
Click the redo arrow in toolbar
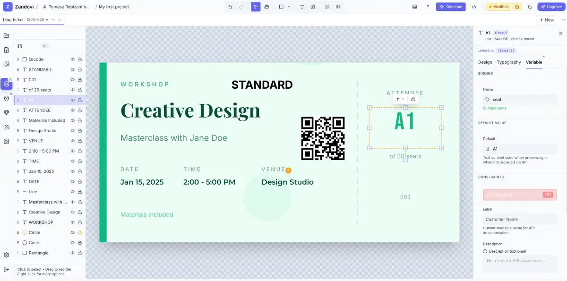[x=241, y=7]
